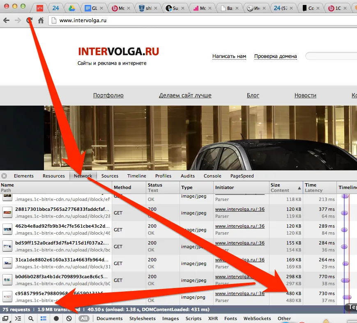Toggle network log recording
This screenshot has height=323, width=357.
[56, 318]
